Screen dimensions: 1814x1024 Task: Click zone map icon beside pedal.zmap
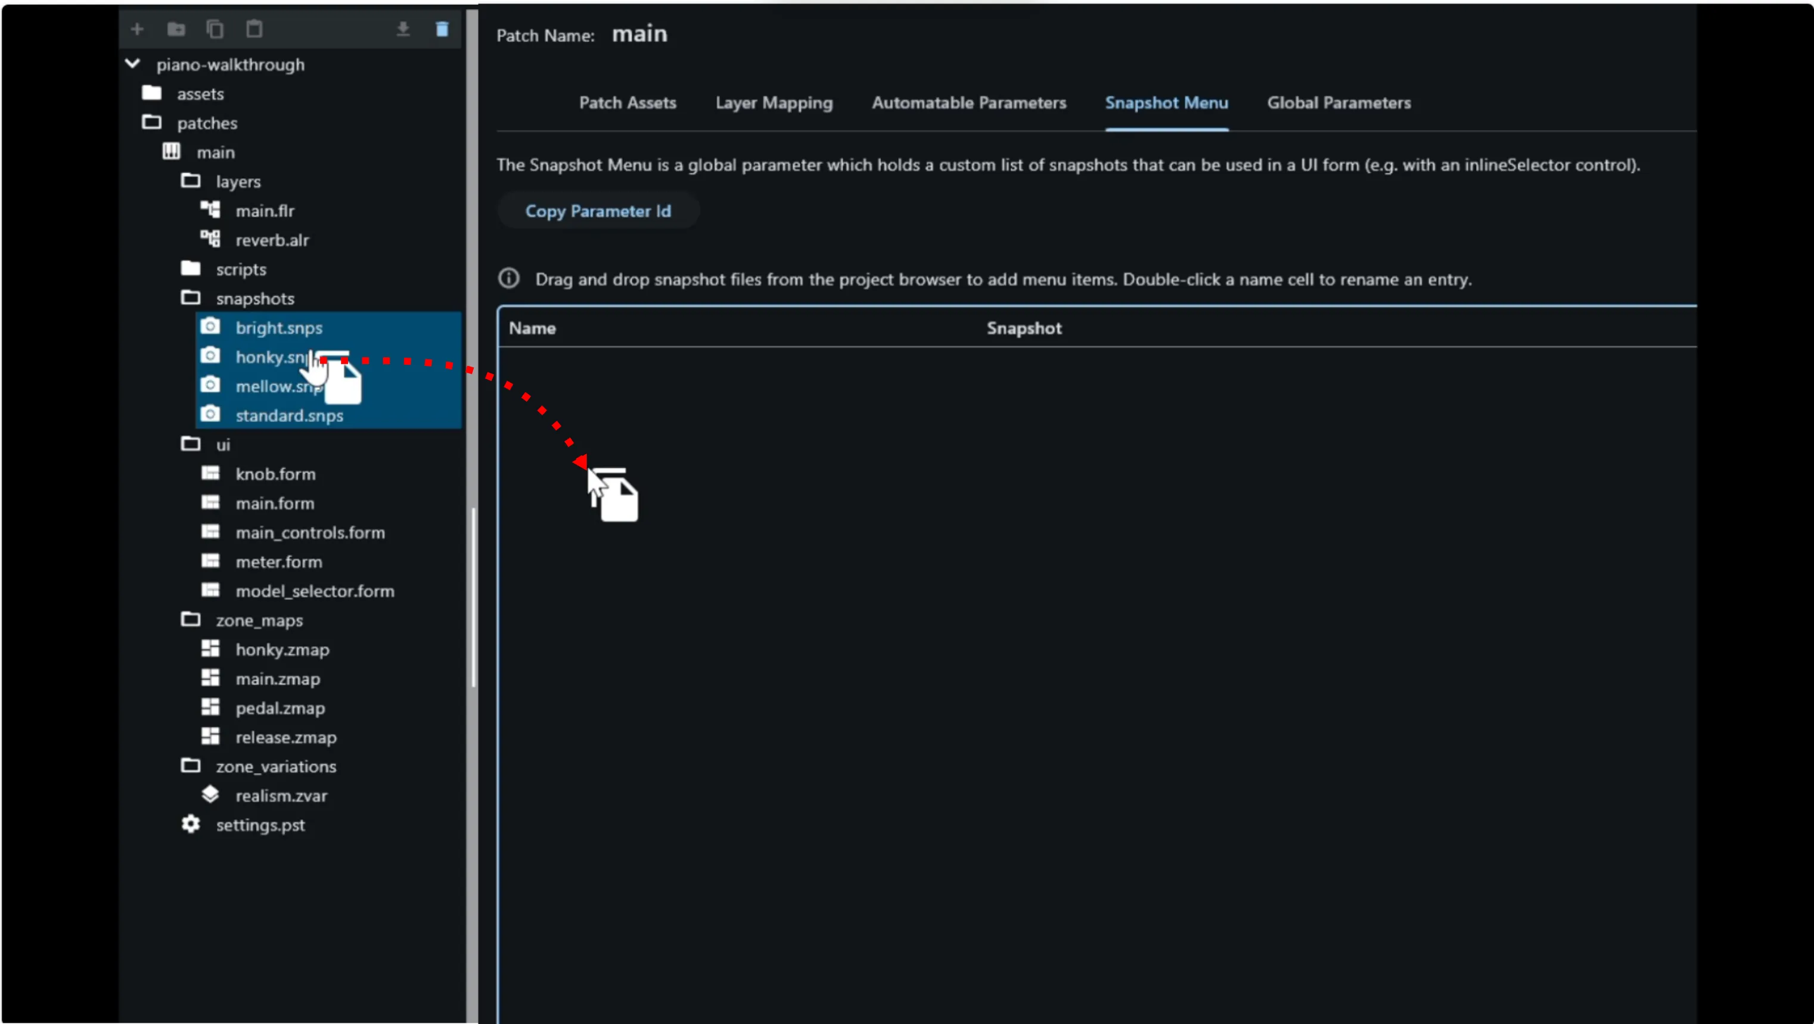click(210, 706)
